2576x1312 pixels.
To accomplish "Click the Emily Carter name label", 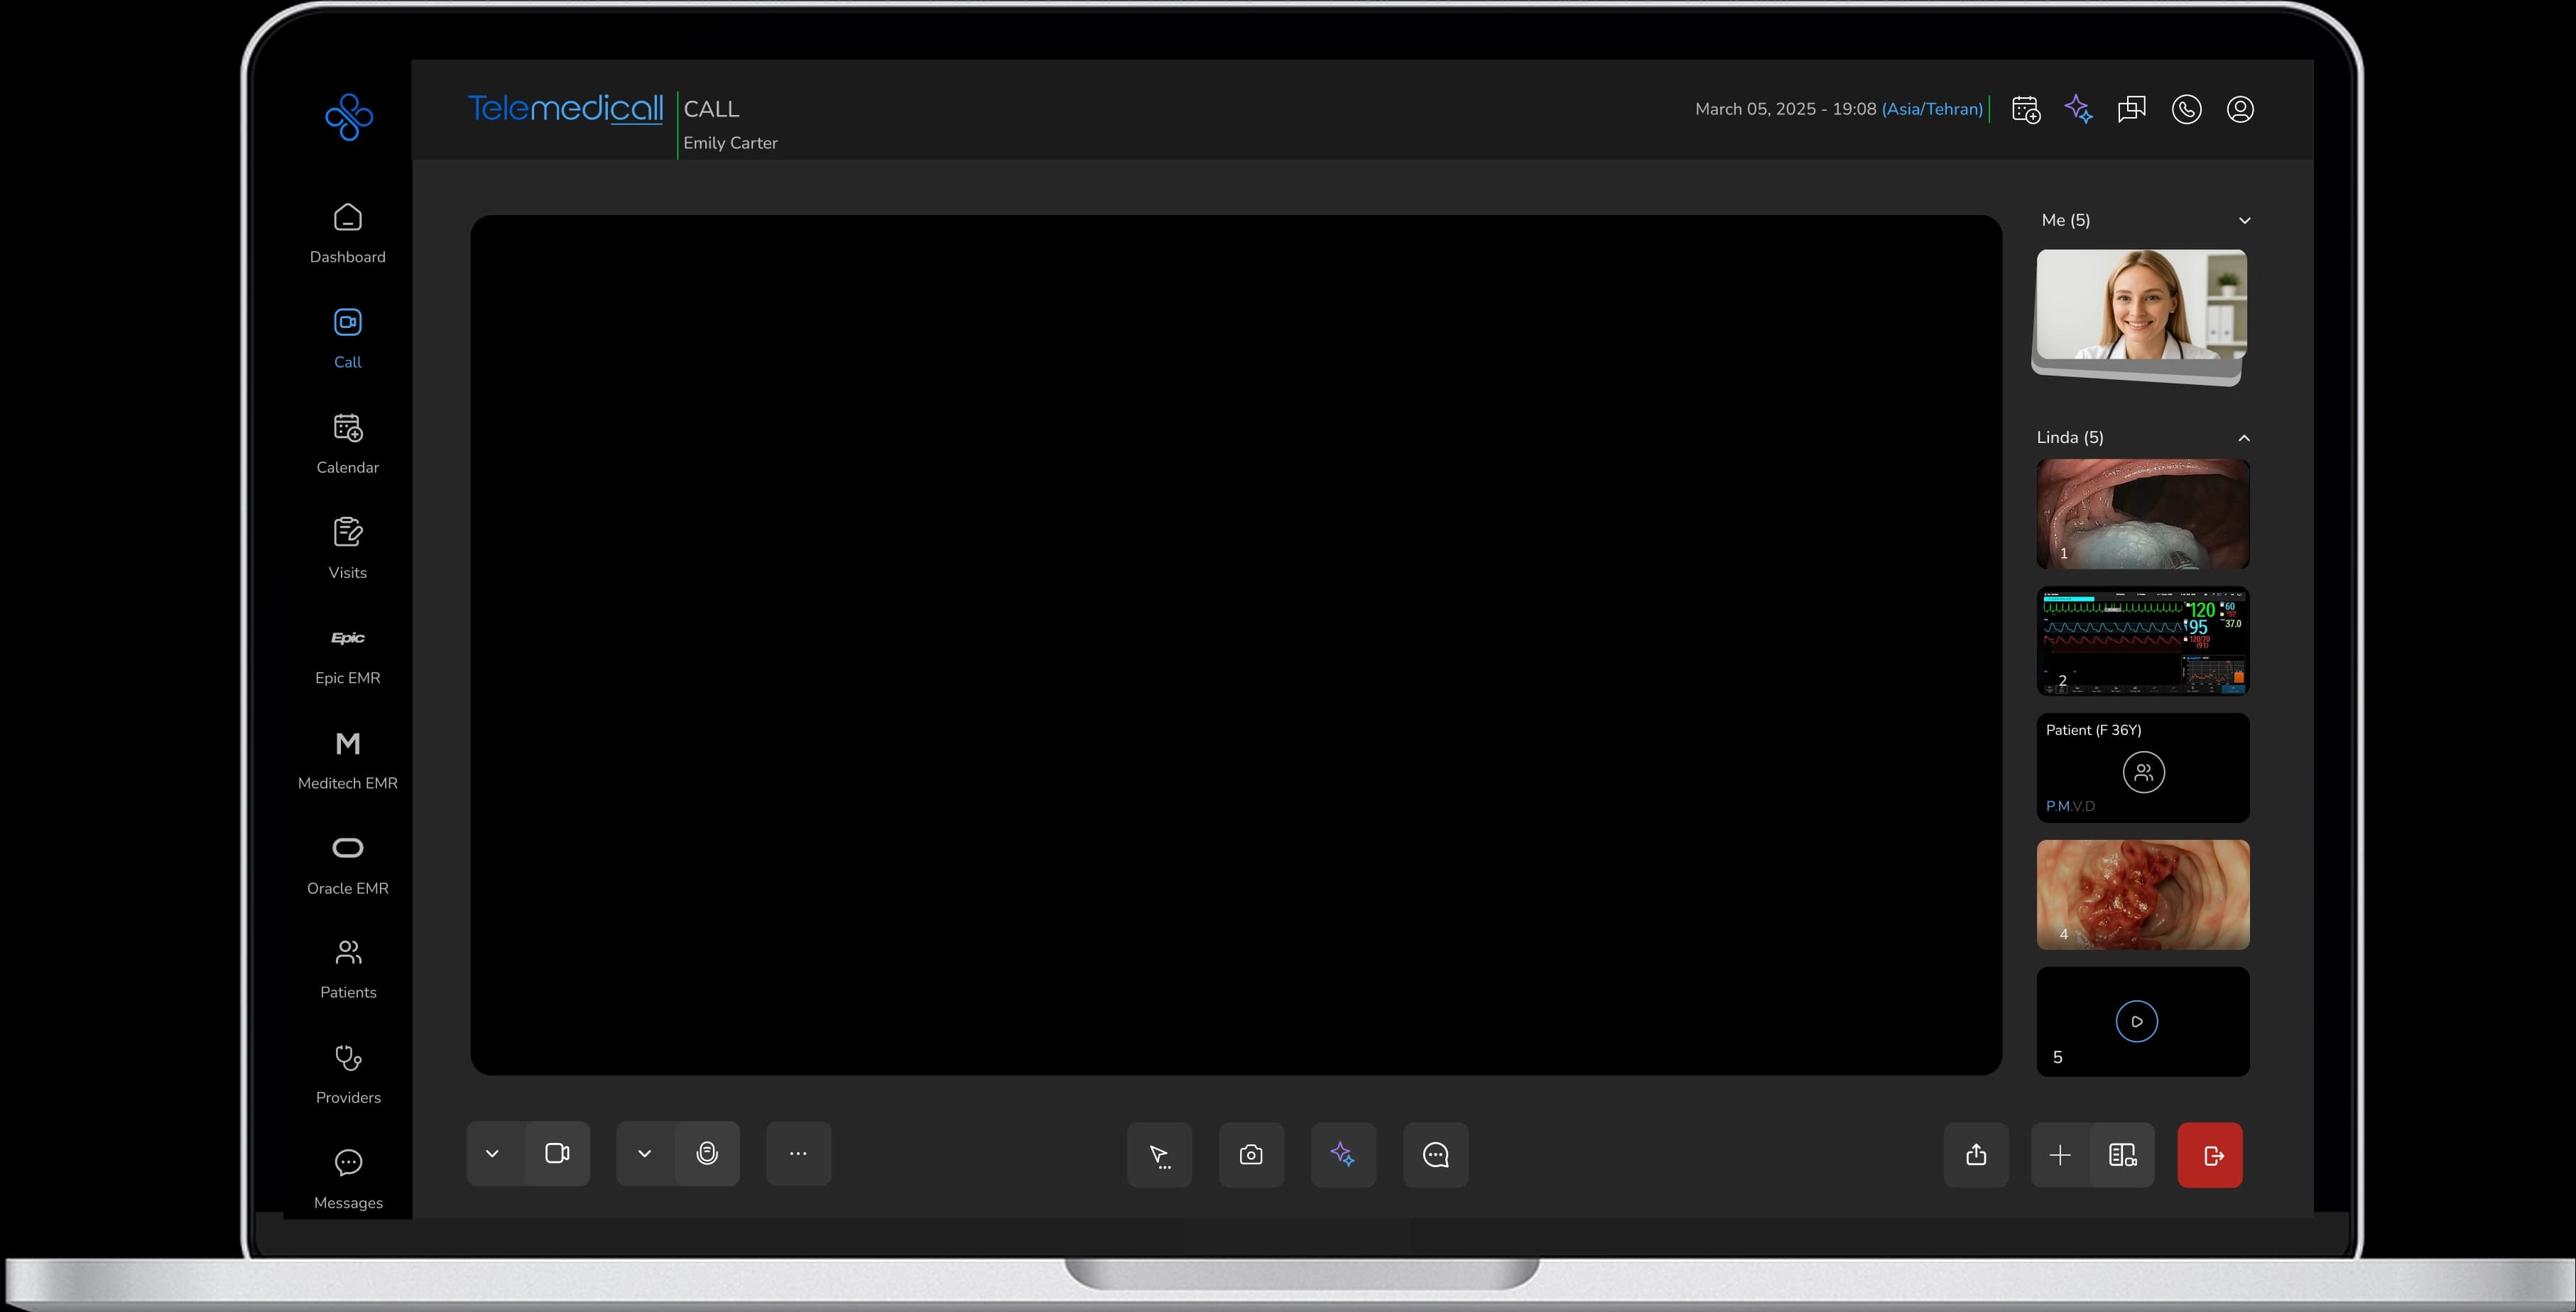I will point(730,143).
